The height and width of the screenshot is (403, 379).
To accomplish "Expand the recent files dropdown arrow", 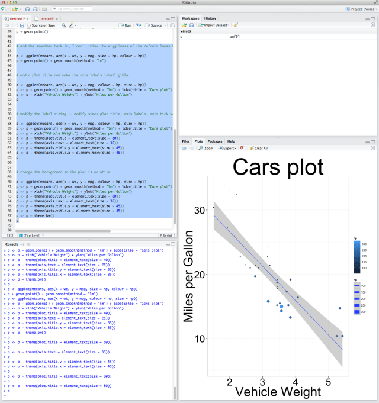I will click(x=20, y=9).
